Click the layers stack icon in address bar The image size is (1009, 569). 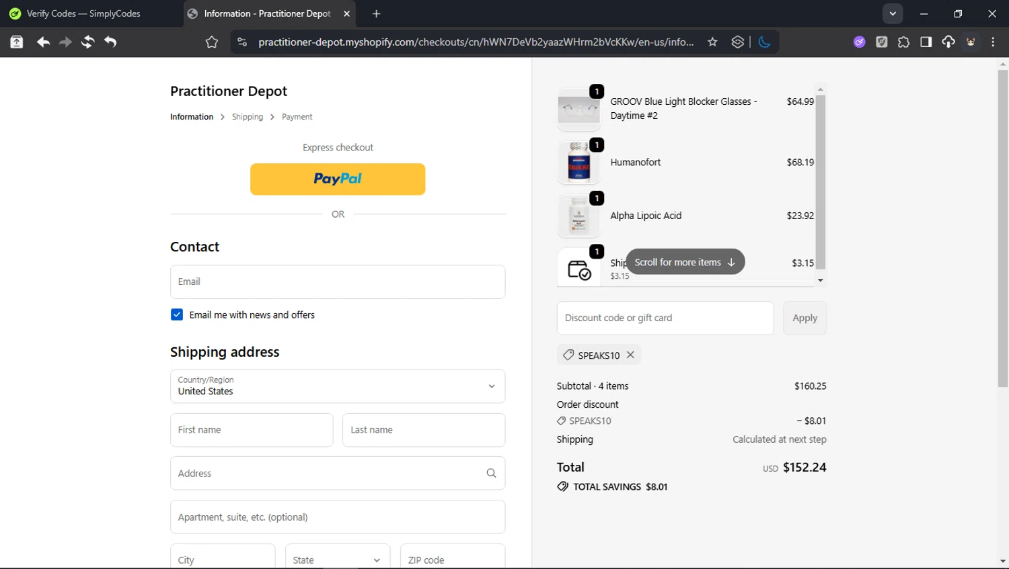tap(737, 42)
